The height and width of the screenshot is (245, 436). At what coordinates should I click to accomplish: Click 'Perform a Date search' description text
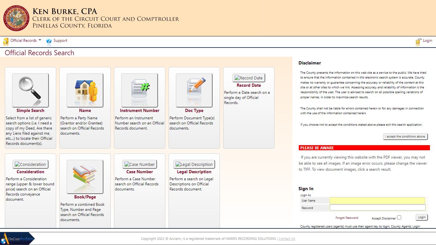[x=247, y=98]
